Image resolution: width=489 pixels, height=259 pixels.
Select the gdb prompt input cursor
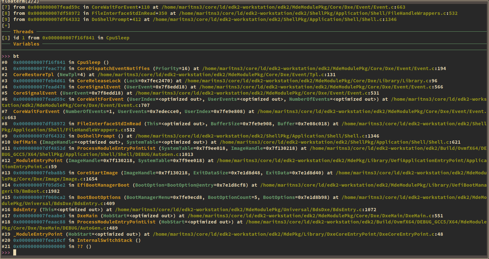[x=15, y=253]
